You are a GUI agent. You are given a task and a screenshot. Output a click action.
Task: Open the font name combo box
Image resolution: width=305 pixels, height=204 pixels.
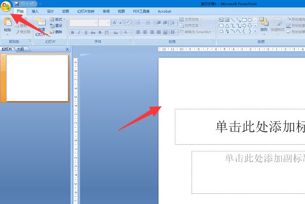click(x=84, y=23)
